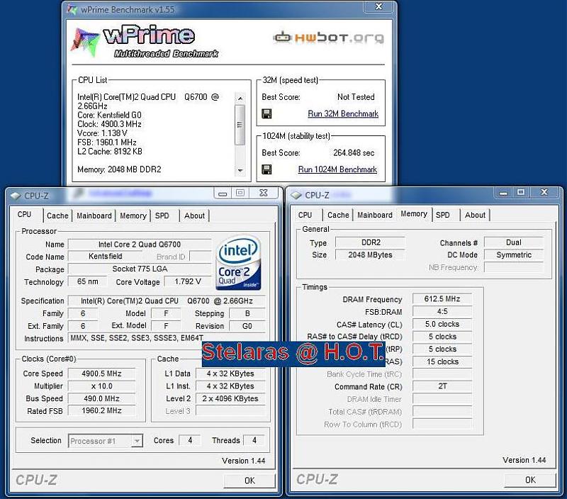Click the Package Socket 775 LGA field
This screenshot has height=499, width=567.
[140, 269]
